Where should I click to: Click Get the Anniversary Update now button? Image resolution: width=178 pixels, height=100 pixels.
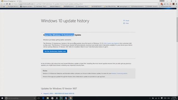point(55,51)
